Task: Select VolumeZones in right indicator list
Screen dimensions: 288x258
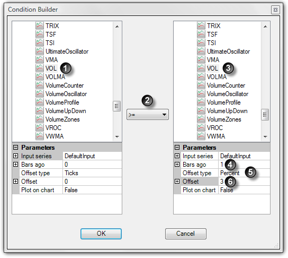Action: click(224, 119)
